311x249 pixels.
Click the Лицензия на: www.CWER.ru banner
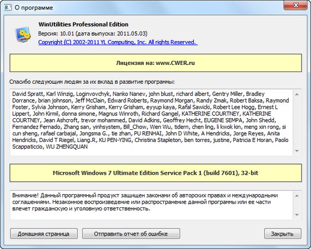155,63
